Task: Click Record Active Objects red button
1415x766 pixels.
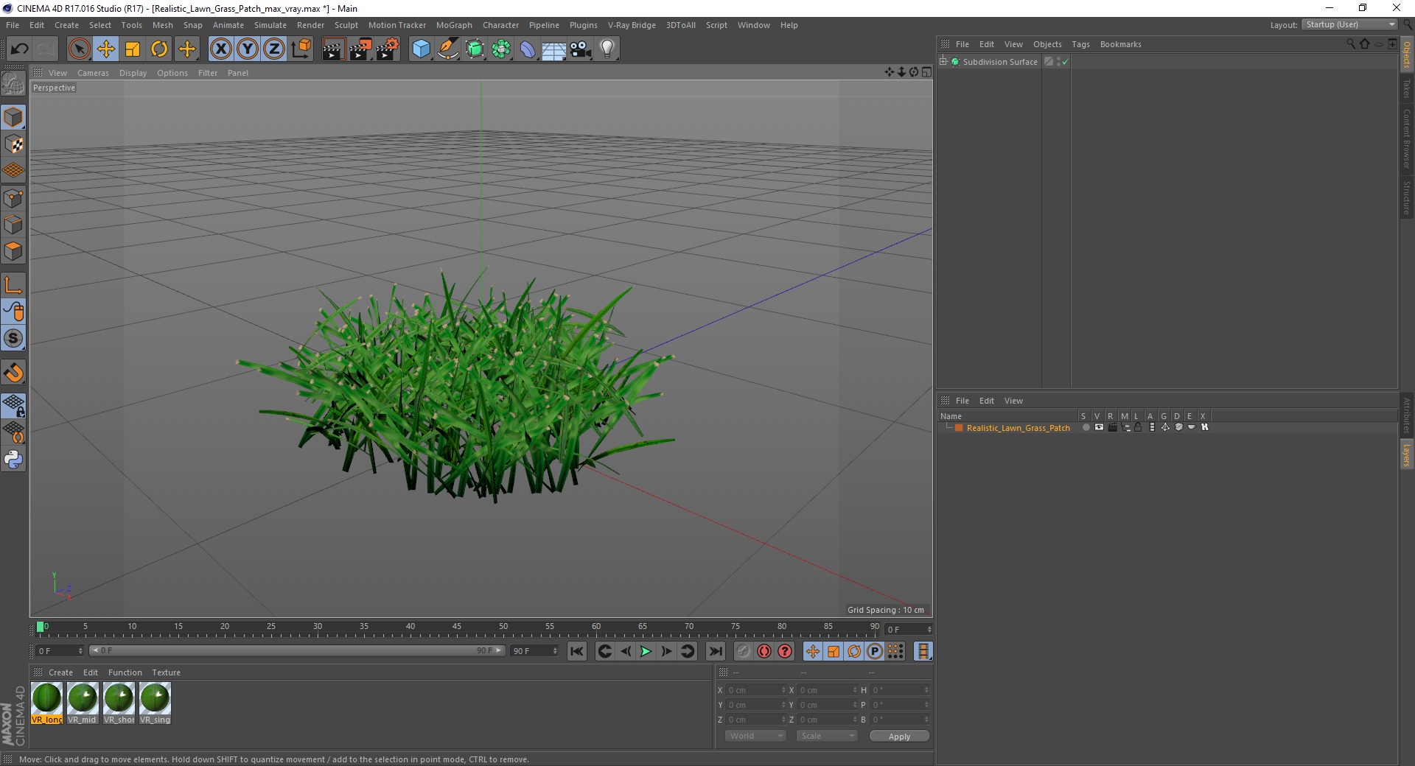Action: pos(764,651)
